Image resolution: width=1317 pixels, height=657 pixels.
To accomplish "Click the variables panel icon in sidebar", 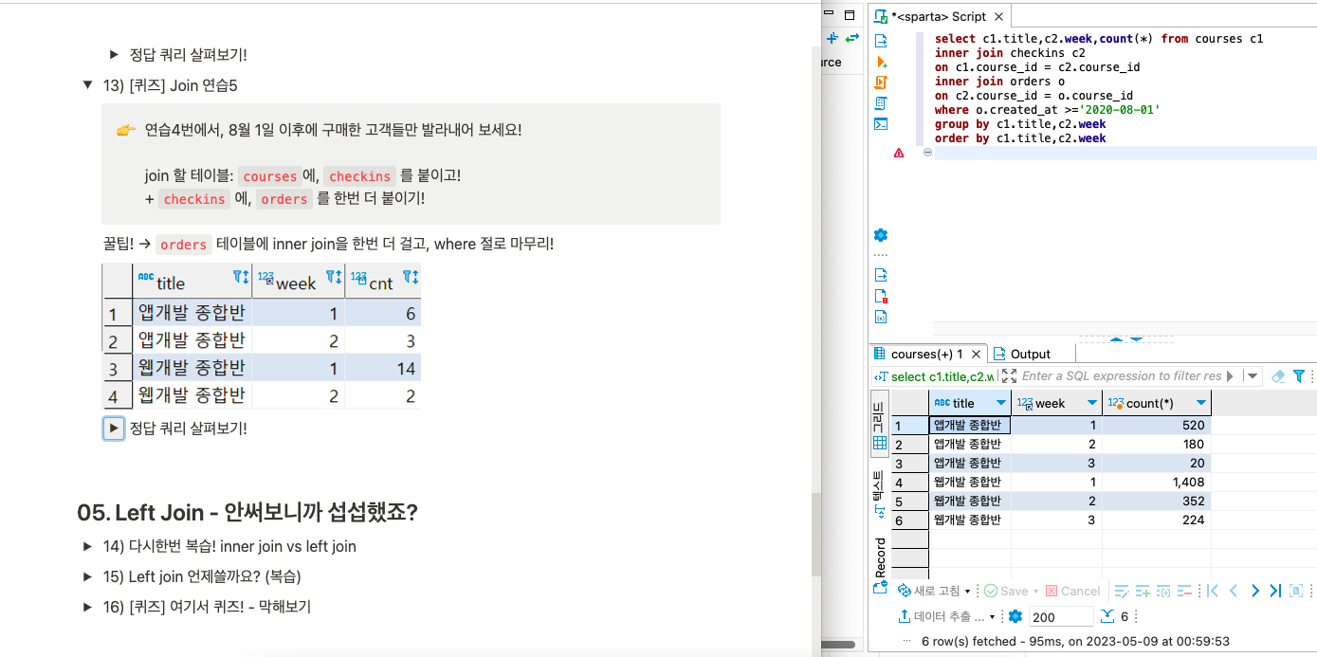I will point(881,317).
